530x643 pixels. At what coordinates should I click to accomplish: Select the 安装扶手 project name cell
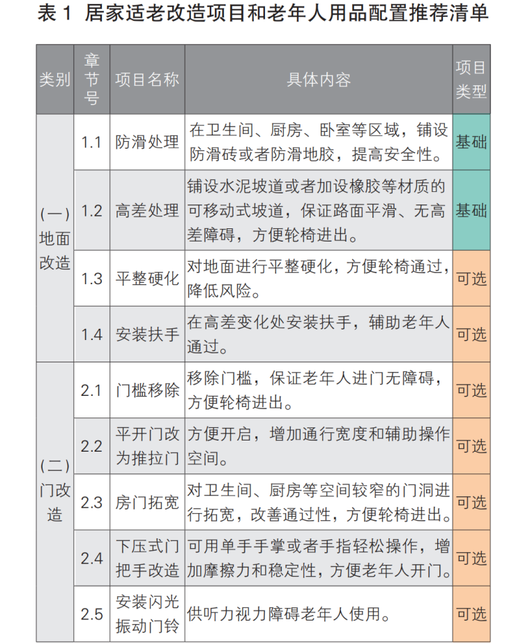point(147,334)
